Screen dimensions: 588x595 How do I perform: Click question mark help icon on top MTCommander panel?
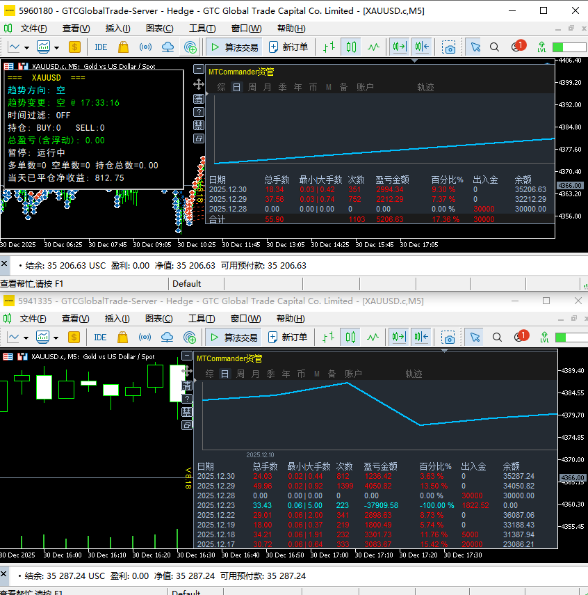coord(199,112)
